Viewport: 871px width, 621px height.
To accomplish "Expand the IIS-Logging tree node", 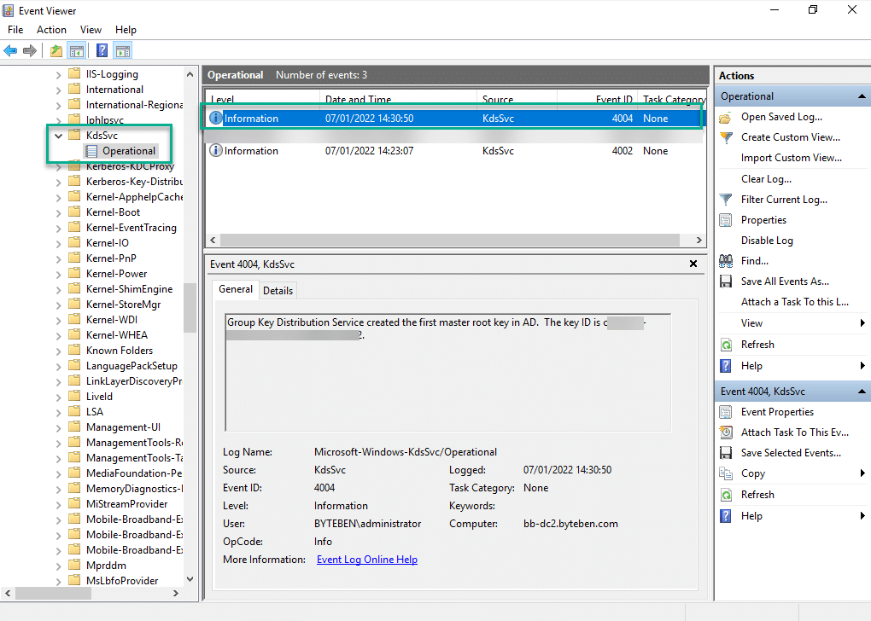I will tap(58, 74).
